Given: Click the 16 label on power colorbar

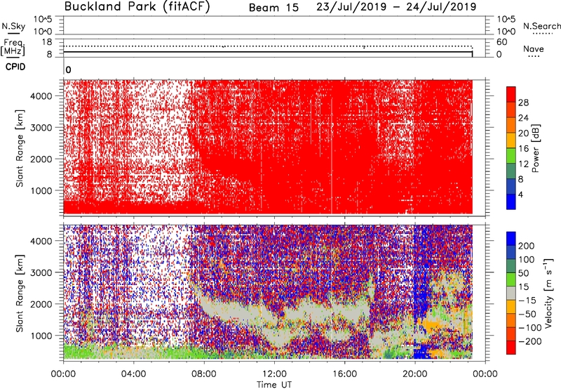Looking at the screenshot, I should 523,149.
